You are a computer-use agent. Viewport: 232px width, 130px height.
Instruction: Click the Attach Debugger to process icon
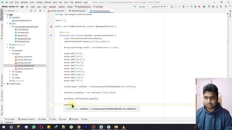pyautogui.click(x=195, y=6)
